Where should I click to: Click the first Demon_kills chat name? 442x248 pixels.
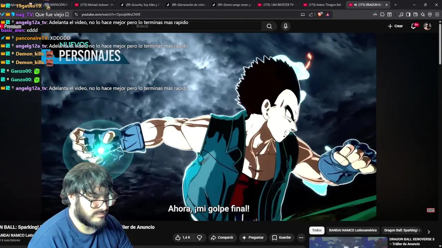(30, 54)
